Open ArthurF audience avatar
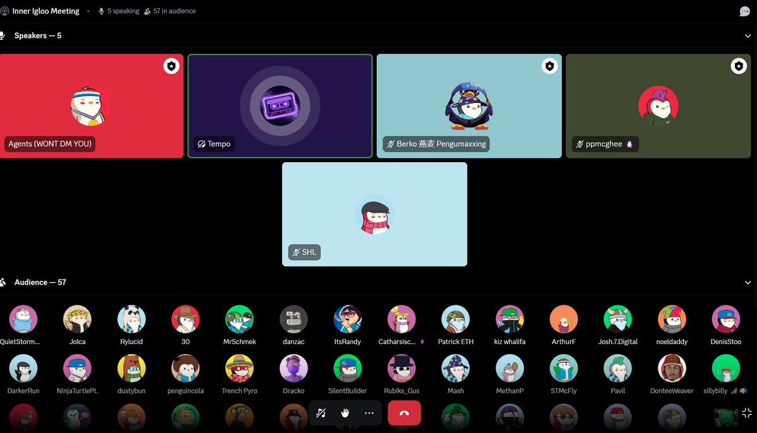The image size is (757, 433). (x=564, y=319)
